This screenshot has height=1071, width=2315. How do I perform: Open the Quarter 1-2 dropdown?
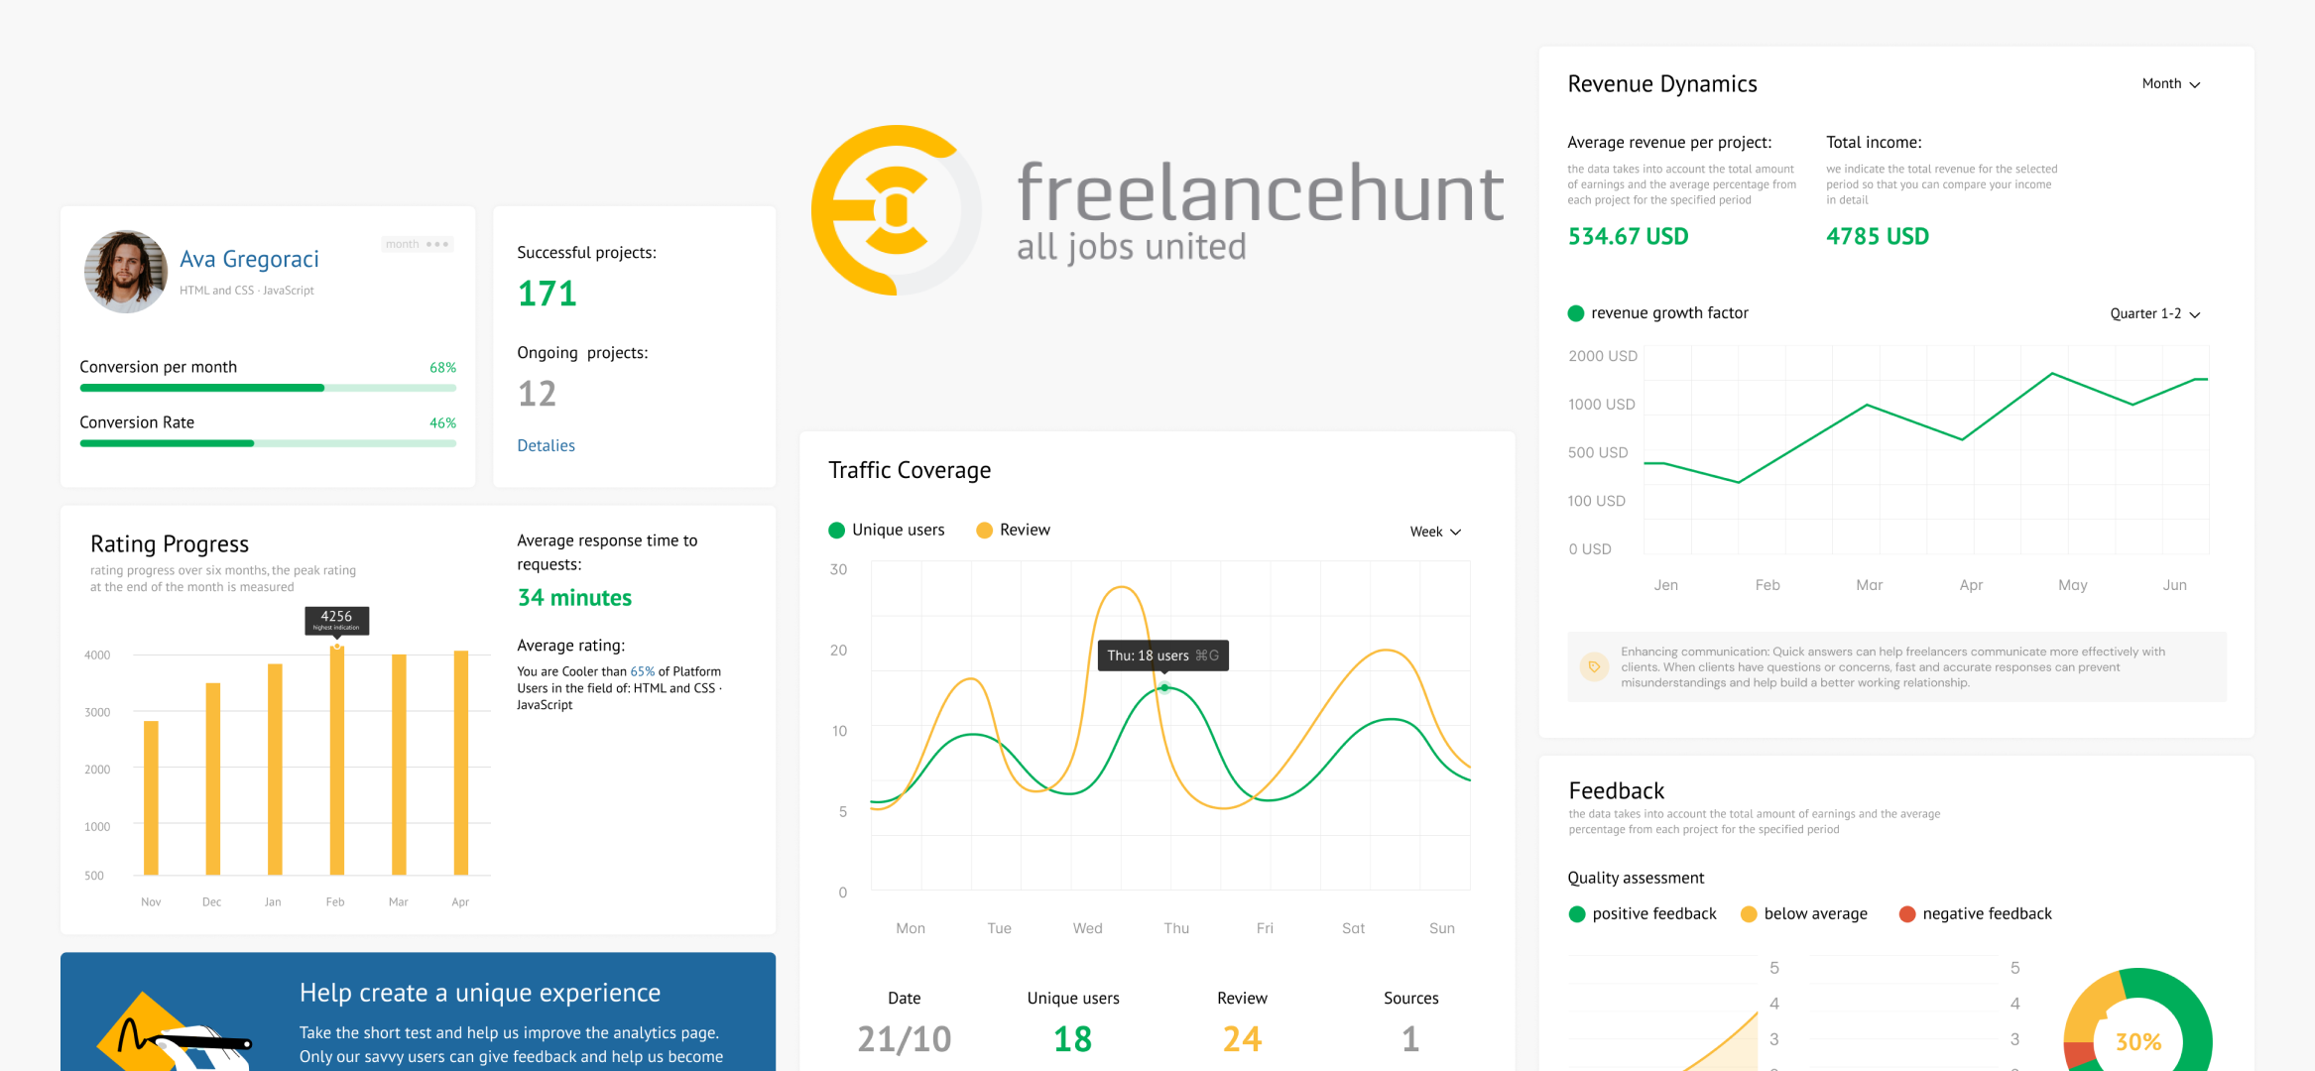point(2154,314)
